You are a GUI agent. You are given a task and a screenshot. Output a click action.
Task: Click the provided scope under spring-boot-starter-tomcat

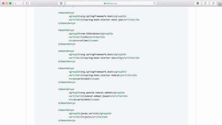click(x=84, y=79)
